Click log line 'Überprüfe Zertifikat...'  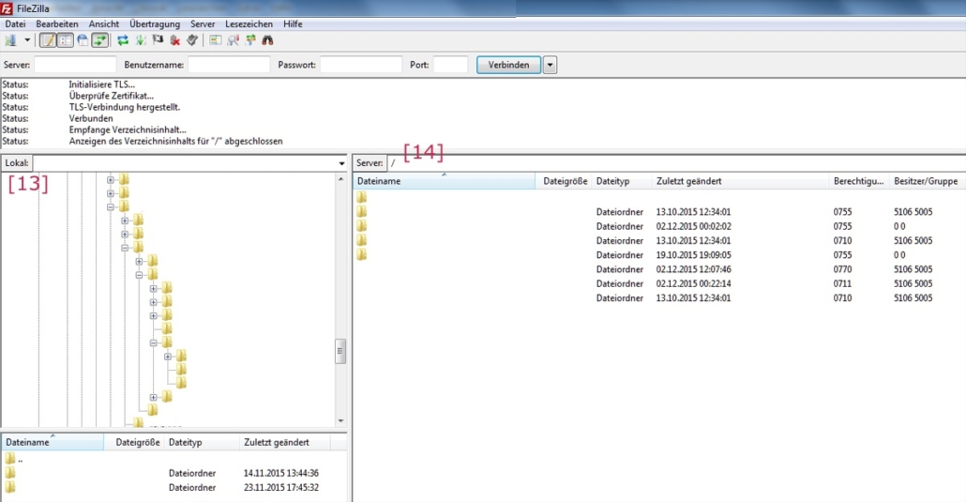[111, 97]
